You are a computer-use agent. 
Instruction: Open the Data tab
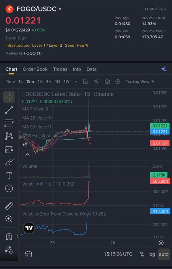pos(91,69)
